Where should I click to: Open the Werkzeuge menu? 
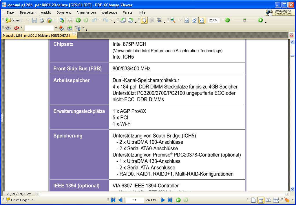109,12
